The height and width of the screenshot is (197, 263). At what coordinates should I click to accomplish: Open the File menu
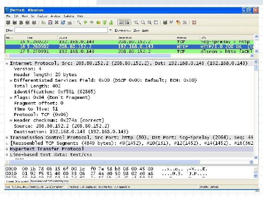tap(8, 16)
